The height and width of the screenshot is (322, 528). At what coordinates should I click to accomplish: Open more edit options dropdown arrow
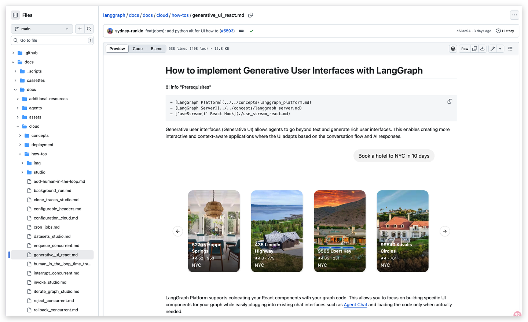click(x=500, y=49)
